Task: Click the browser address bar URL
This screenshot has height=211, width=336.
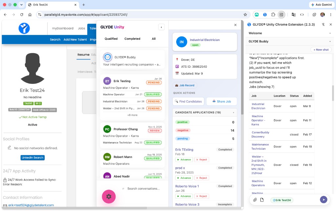Action: click(86, 14)
